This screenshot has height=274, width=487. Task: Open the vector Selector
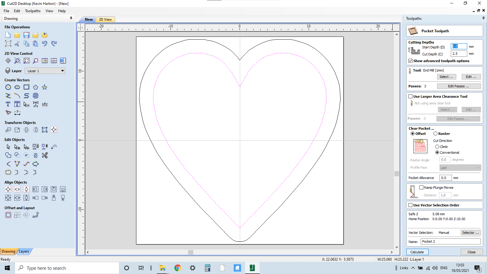click(x=471, y=233)
